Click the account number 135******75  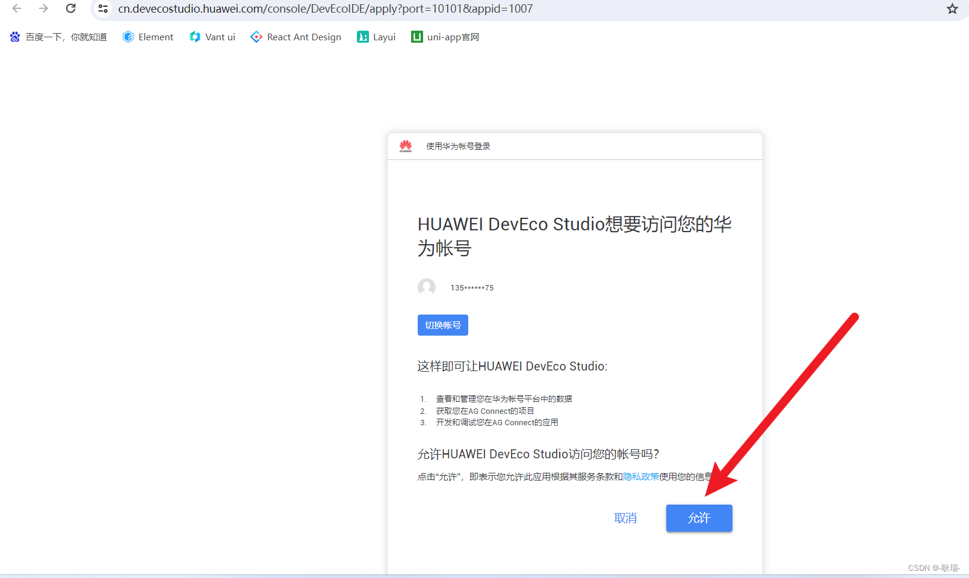tap(472, 288)
